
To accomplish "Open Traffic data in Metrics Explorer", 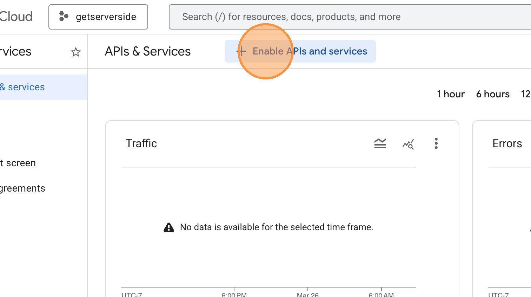I will [408, 143].
